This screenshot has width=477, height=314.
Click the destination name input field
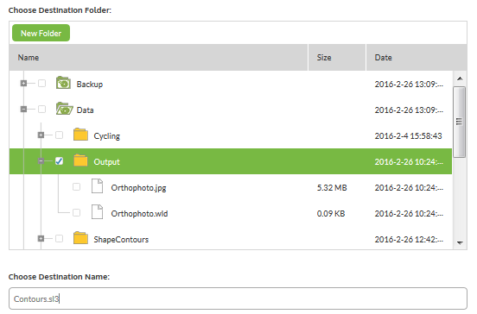pyautogui.click(x=238, y=298)
